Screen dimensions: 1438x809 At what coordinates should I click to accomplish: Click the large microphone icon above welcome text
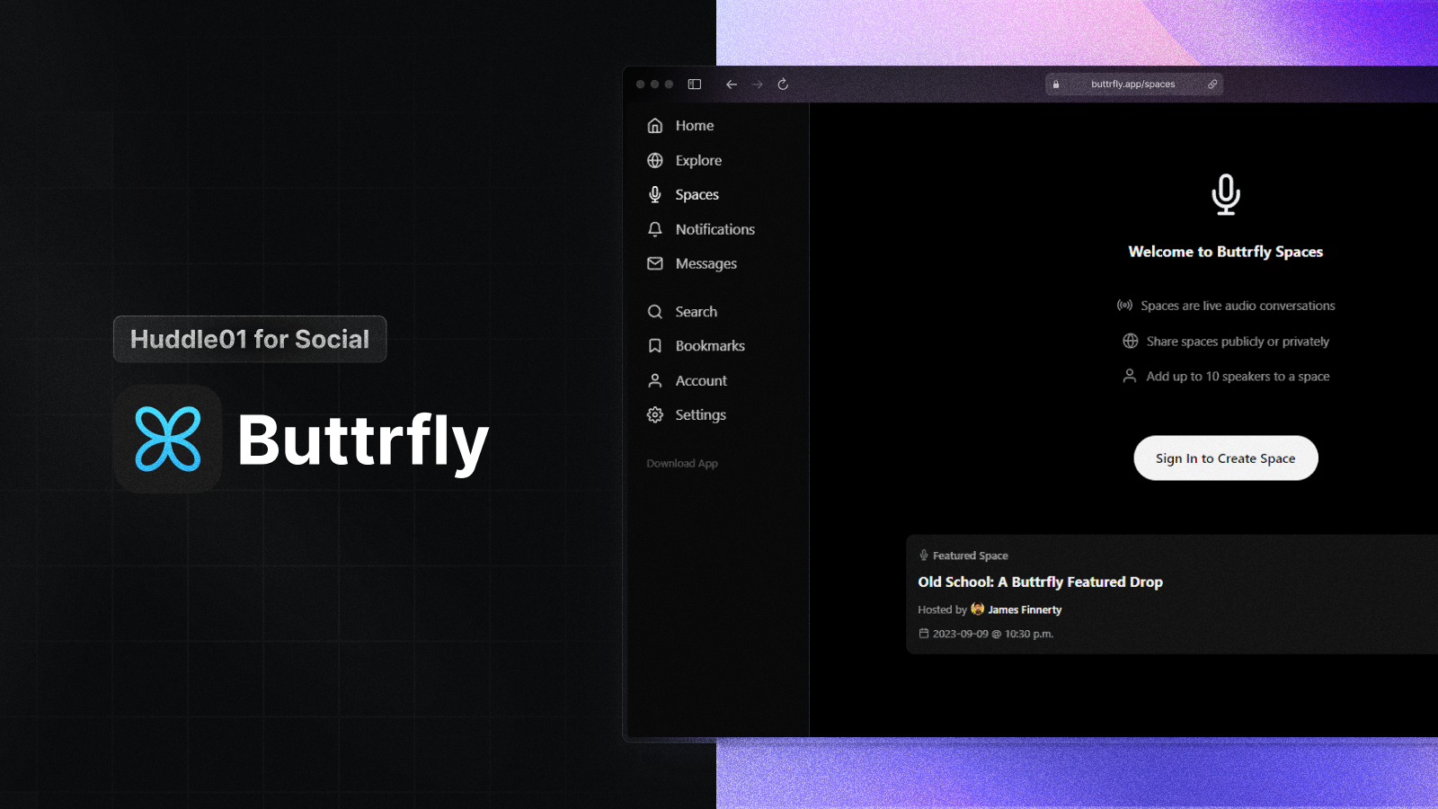[x=1226, y=194]
